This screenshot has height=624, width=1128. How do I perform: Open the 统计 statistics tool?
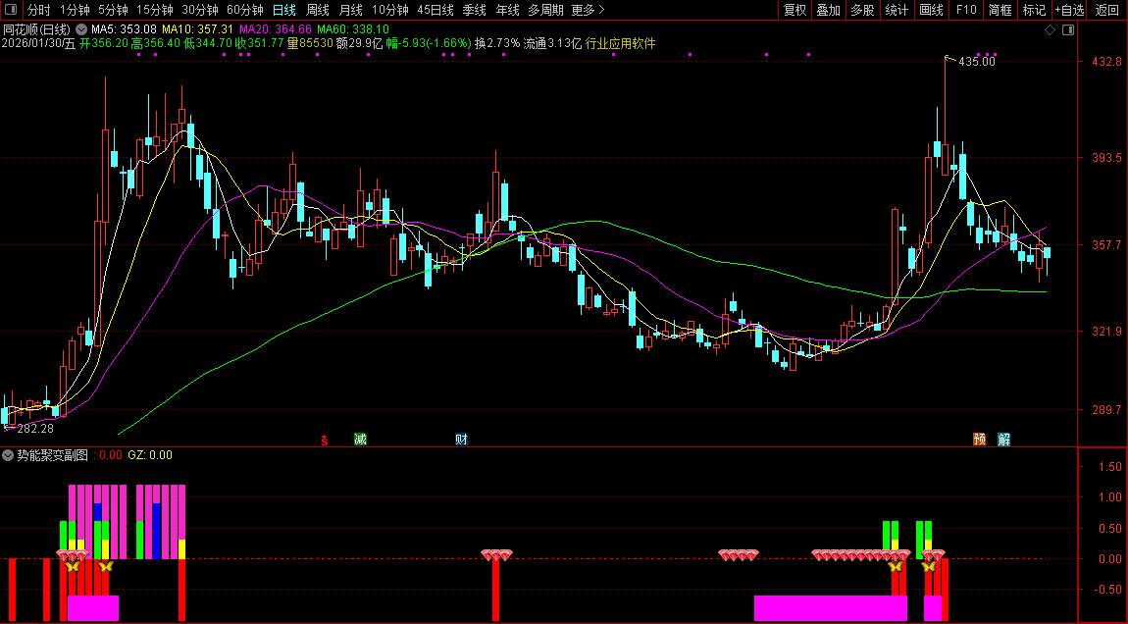(897, 10)
